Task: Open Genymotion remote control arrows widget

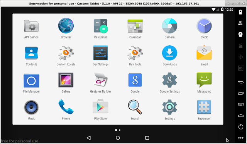Action: pyautogui.click(x=241, y=57)
